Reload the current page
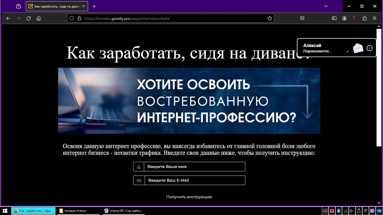Viewport: 383px width, 215px height. pos(29,18)
